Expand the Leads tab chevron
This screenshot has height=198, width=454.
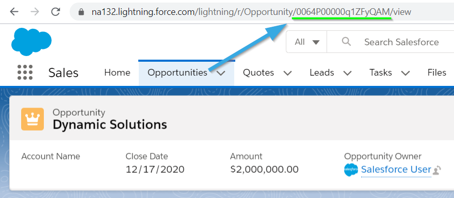347,73
